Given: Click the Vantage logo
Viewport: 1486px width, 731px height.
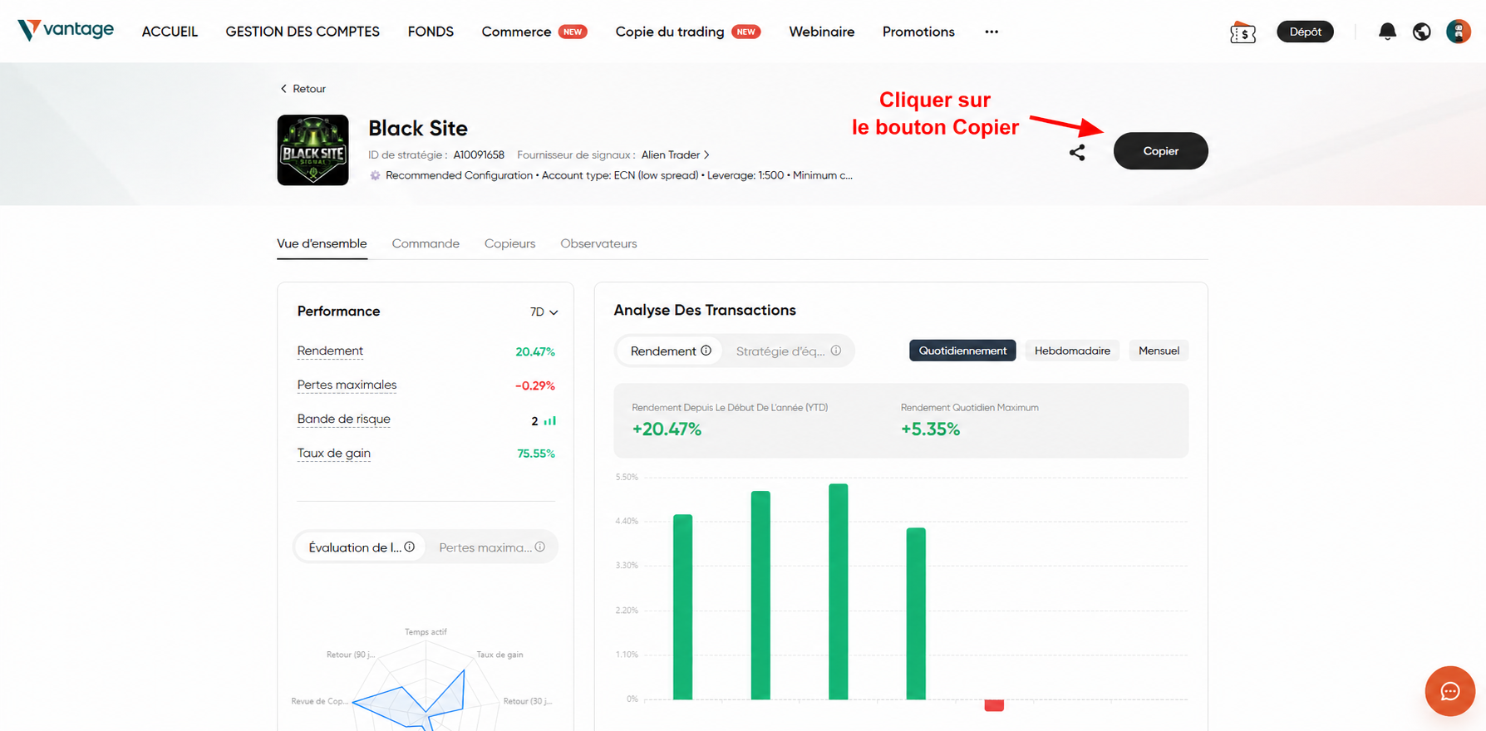Looking at the screenshot, I should pos(66,31).
